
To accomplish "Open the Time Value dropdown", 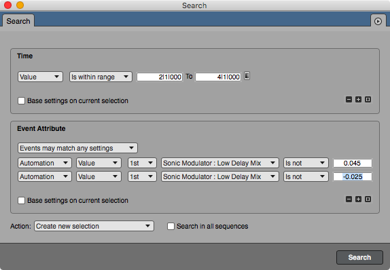I will [40, 77].
